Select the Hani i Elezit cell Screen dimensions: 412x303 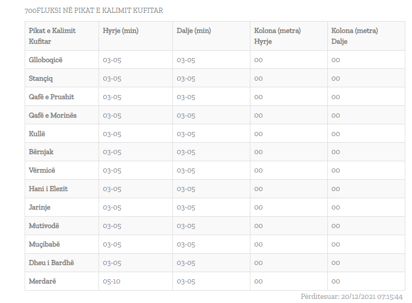(48, 188)
